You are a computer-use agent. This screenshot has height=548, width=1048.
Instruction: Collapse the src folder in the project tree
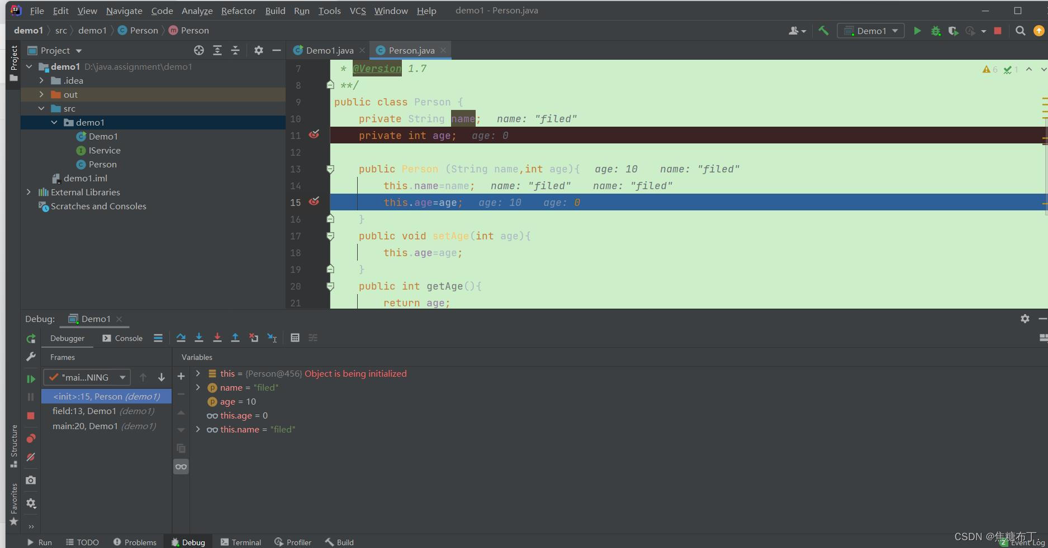[41, 108]
